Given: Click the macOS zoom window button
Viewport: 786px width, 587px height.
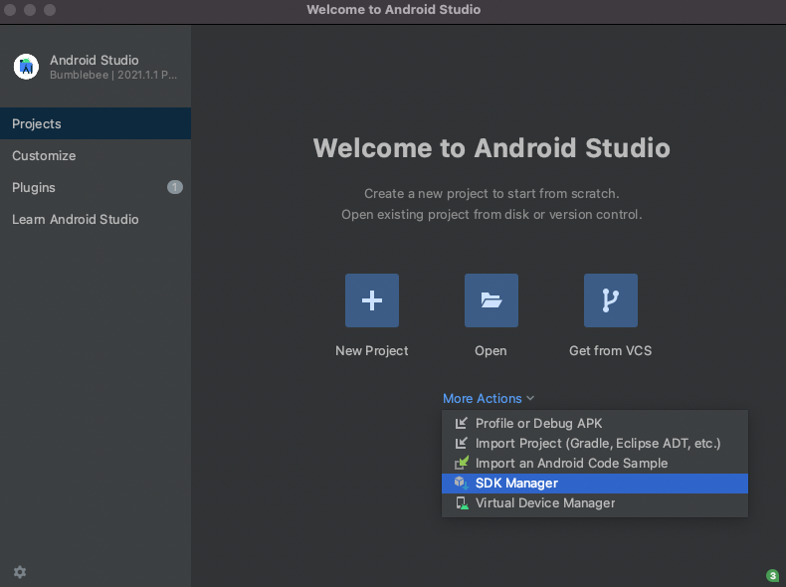Looking at the screenshot, I should 50,10.
